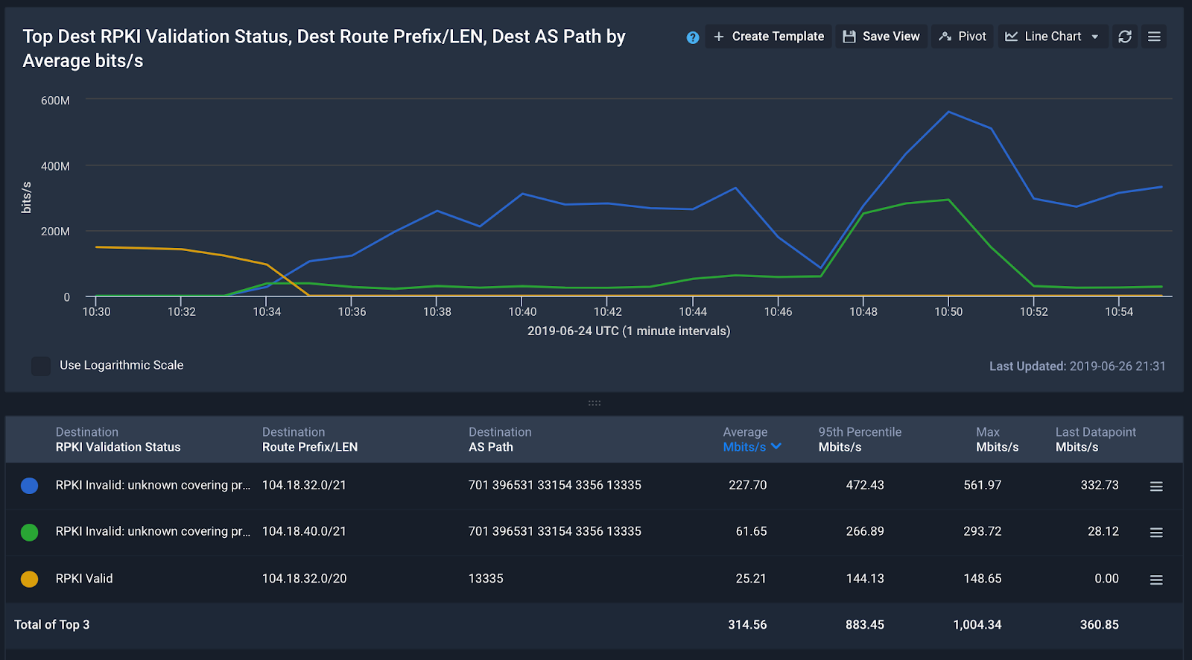Screen dimensions: 1192x660
Task: Click the Average Mbits/s sort chevron
Action: click(776, 446)
